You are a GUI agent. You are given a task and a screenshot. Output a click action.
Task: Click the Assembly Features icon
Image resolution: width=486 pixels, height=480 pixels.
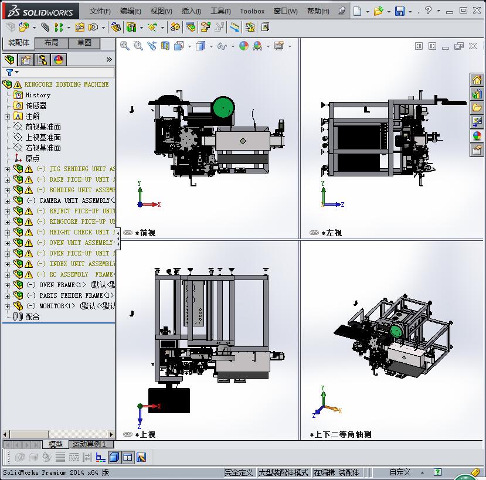[x=131, y=28]
